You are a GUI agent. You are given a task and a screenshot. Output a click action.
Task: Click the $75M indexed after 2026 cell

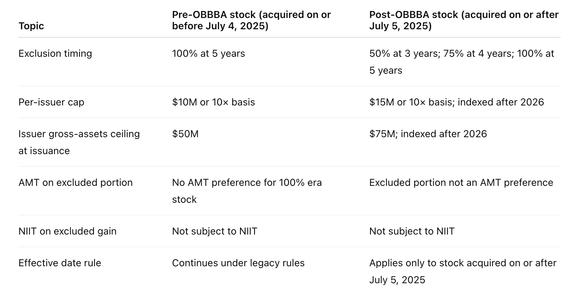click(428, 134)
